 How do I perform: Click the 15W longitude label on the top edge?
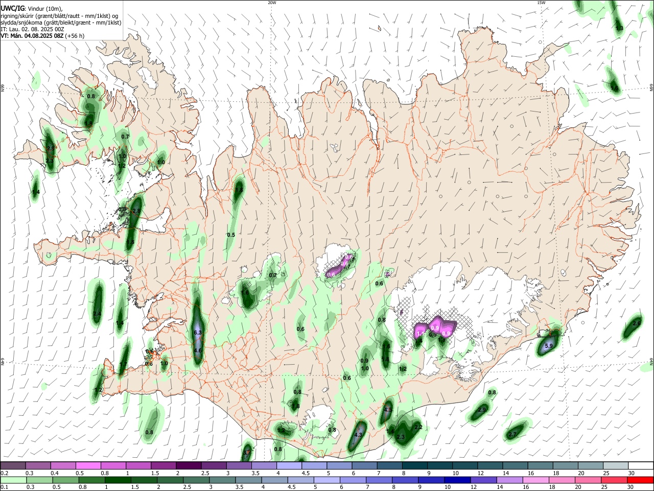click(541, 3)
